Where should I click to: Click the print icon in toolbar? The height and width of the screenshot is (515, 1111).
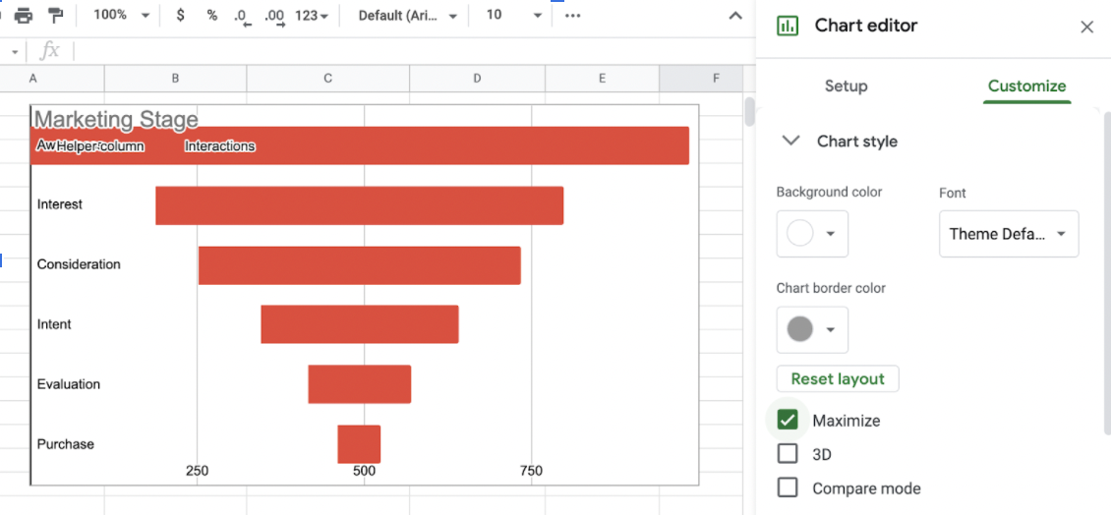coord(24,16)
